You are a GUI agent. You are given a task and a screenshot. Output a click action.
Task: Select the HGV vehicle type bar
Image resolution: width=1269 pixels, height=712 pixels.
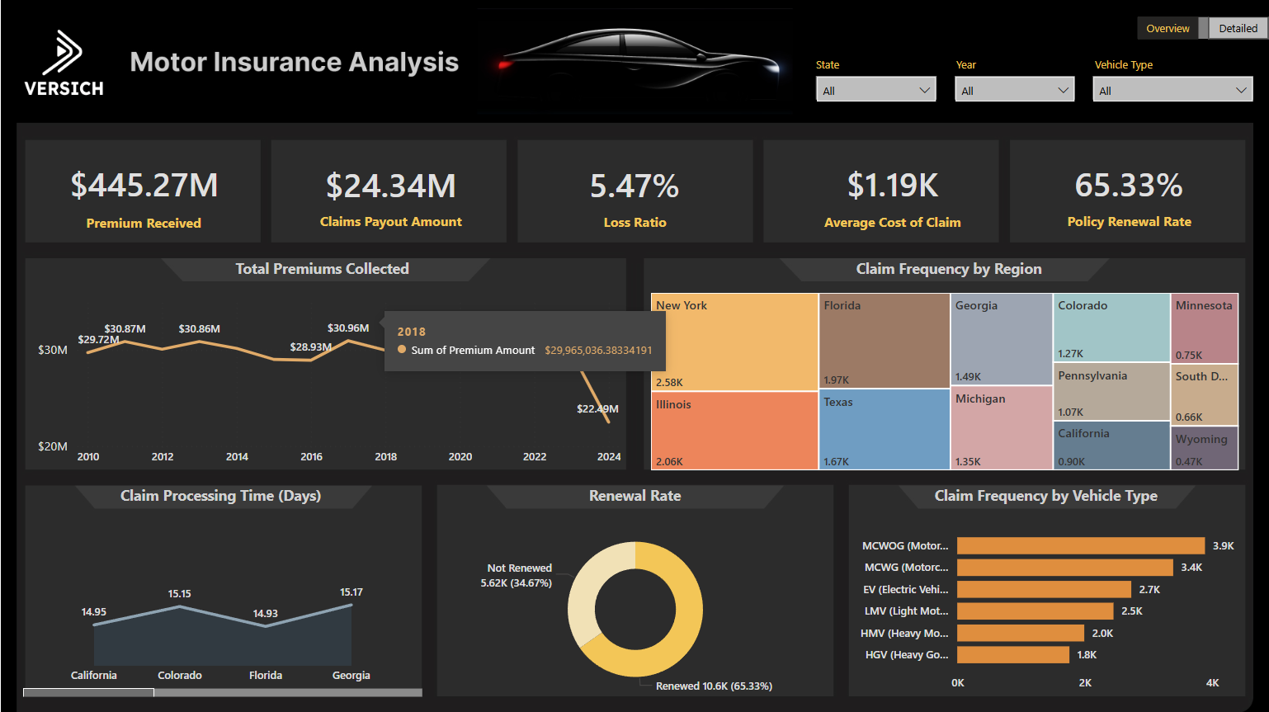pyautogui.click(x=1012, y=655)
